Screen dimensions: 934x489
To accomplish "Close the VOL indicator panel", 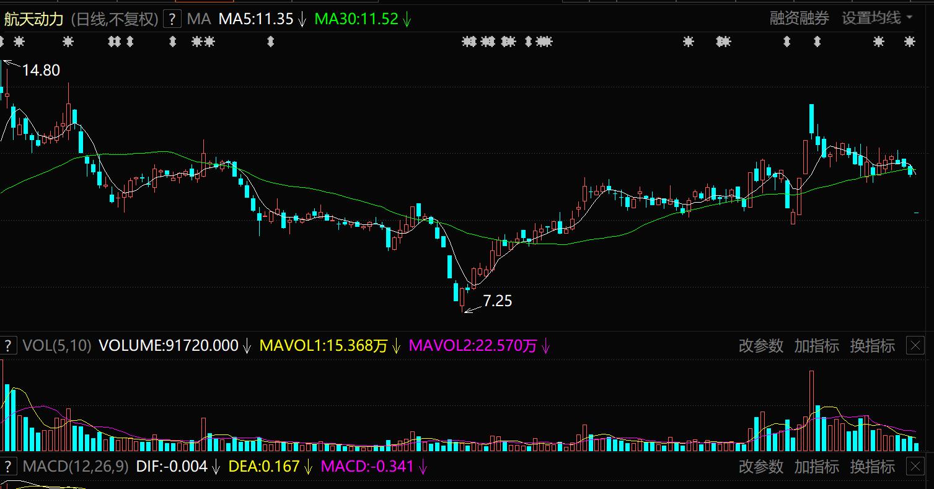I will 915,346.
